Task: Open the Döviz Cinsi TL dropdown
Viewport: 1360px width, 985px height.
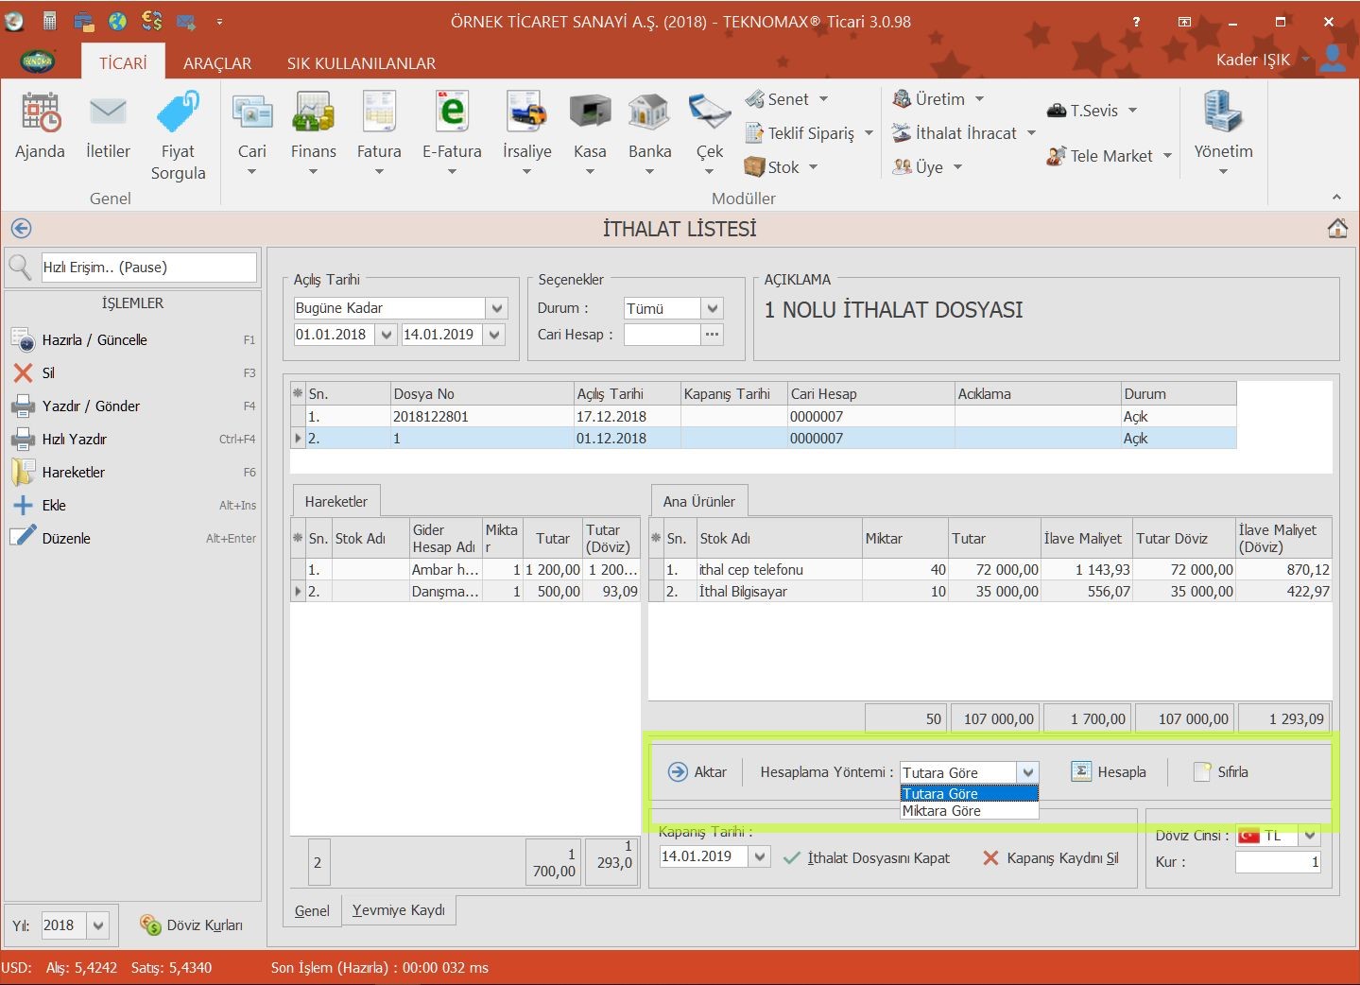Action: 1309,836
